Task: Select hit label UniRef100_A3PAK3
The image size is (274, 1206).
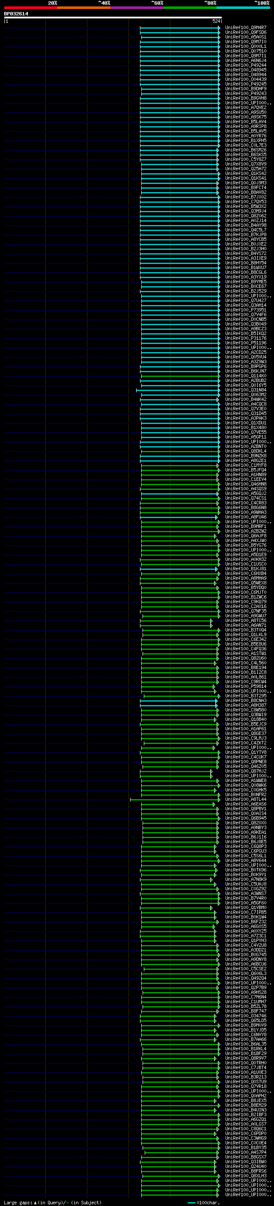Action: (x=246, y=418)
